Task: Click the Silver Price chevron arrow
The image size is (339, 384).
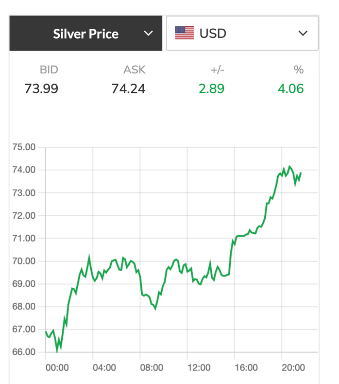Action: click(149, 34)
